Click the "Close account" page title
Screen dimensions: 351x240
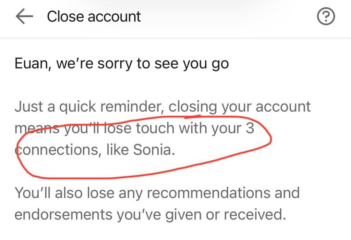coord(94,17)
